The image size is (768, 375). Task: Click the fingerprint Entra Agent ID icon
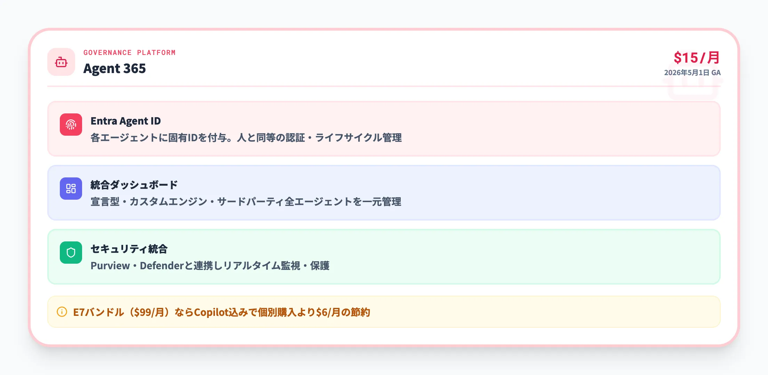point(71,125)
